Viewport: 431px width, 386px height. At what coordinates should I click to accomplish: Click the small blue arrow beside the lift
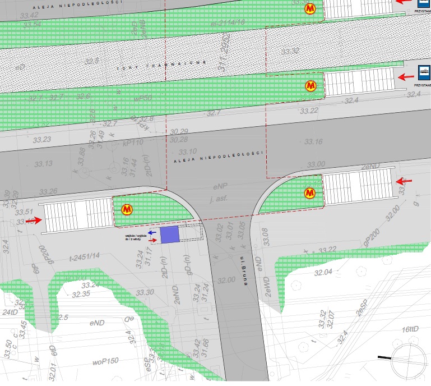click(152, 233)
